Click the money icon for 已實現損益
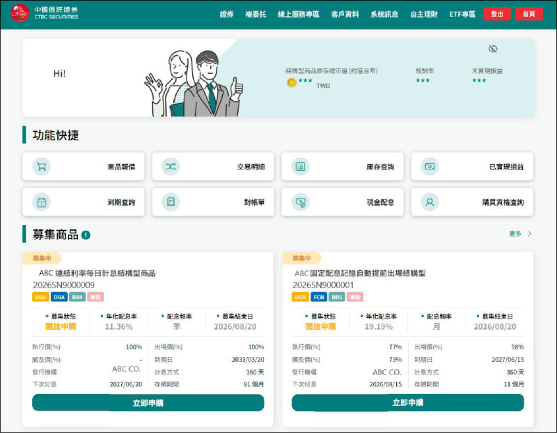Screen dimensions: 557x433 (430, 167)
